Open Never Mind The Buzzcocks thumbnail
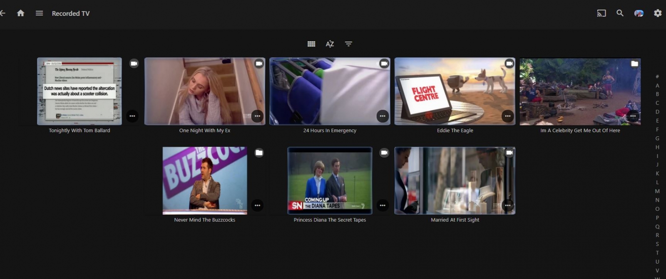666x279 pixels. coord(205,180)
